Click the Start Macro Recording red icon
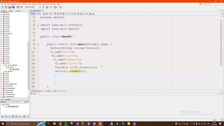 coord(84,14)
